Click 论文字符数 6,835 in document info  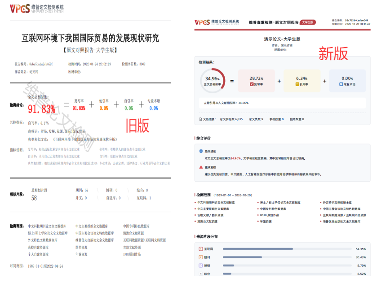[x=231, y=119]
